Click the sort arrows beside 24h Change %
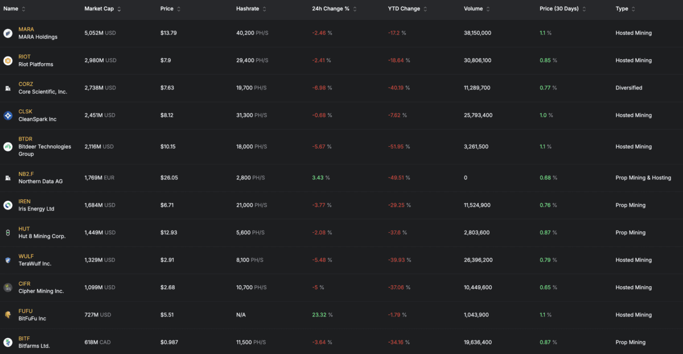The height and width of the screenshot is (354, 683). click(355, 9)
